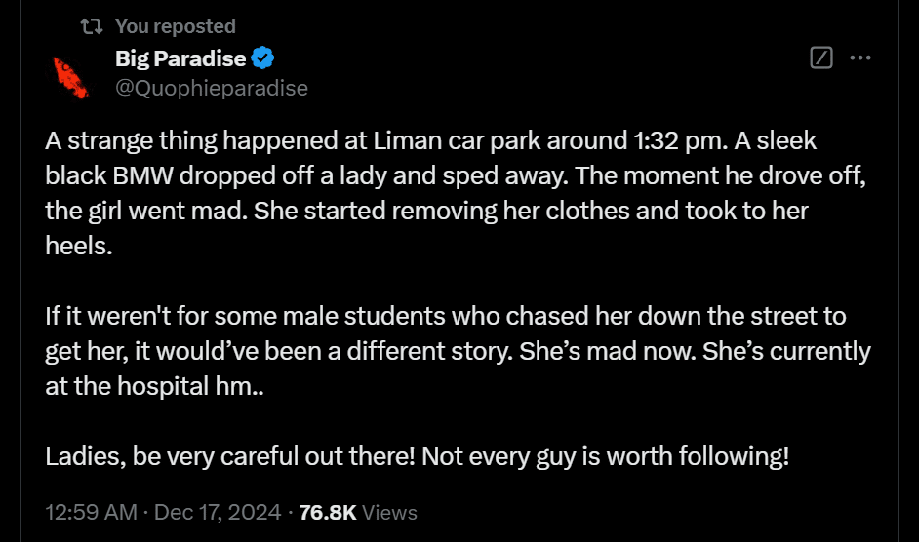Open Big Paradise's red profile avatar
The width and height of the screenshot is (919, 542).
click(x=71, y=77)
